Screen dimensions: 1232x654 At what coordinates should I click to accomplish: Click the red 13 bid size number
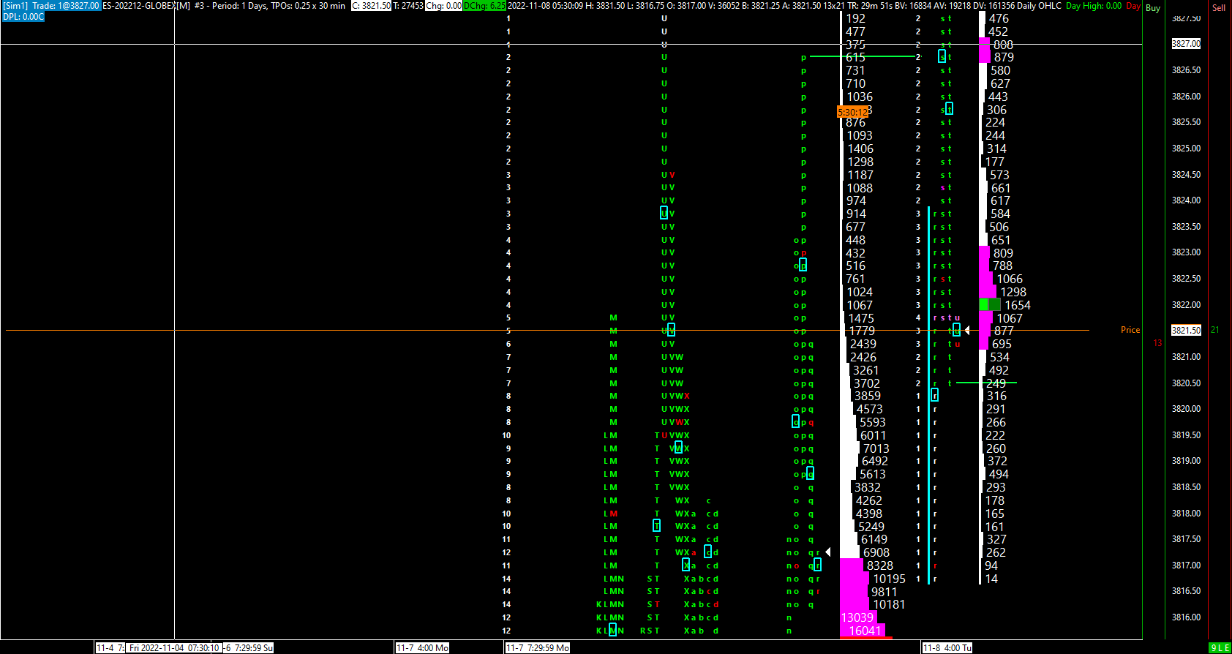click(x=1157, y=343)
